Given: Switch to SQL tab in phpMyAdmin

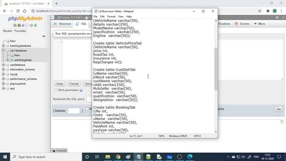Looking at the screenshot, I should pos(81,24).
